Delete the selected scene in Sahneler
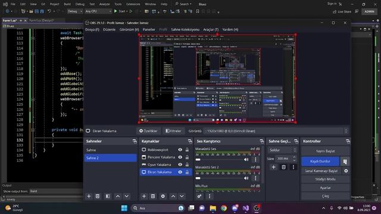The width and height of the screenshot is (381, 214). (98, 196)
